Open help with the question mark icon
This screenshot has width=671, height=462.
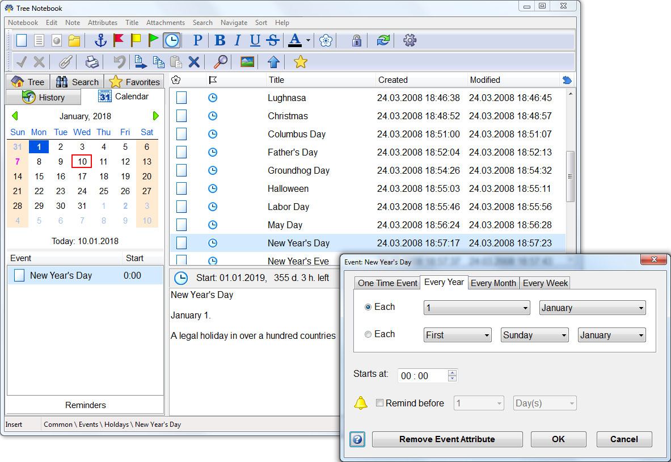(357, 439)
